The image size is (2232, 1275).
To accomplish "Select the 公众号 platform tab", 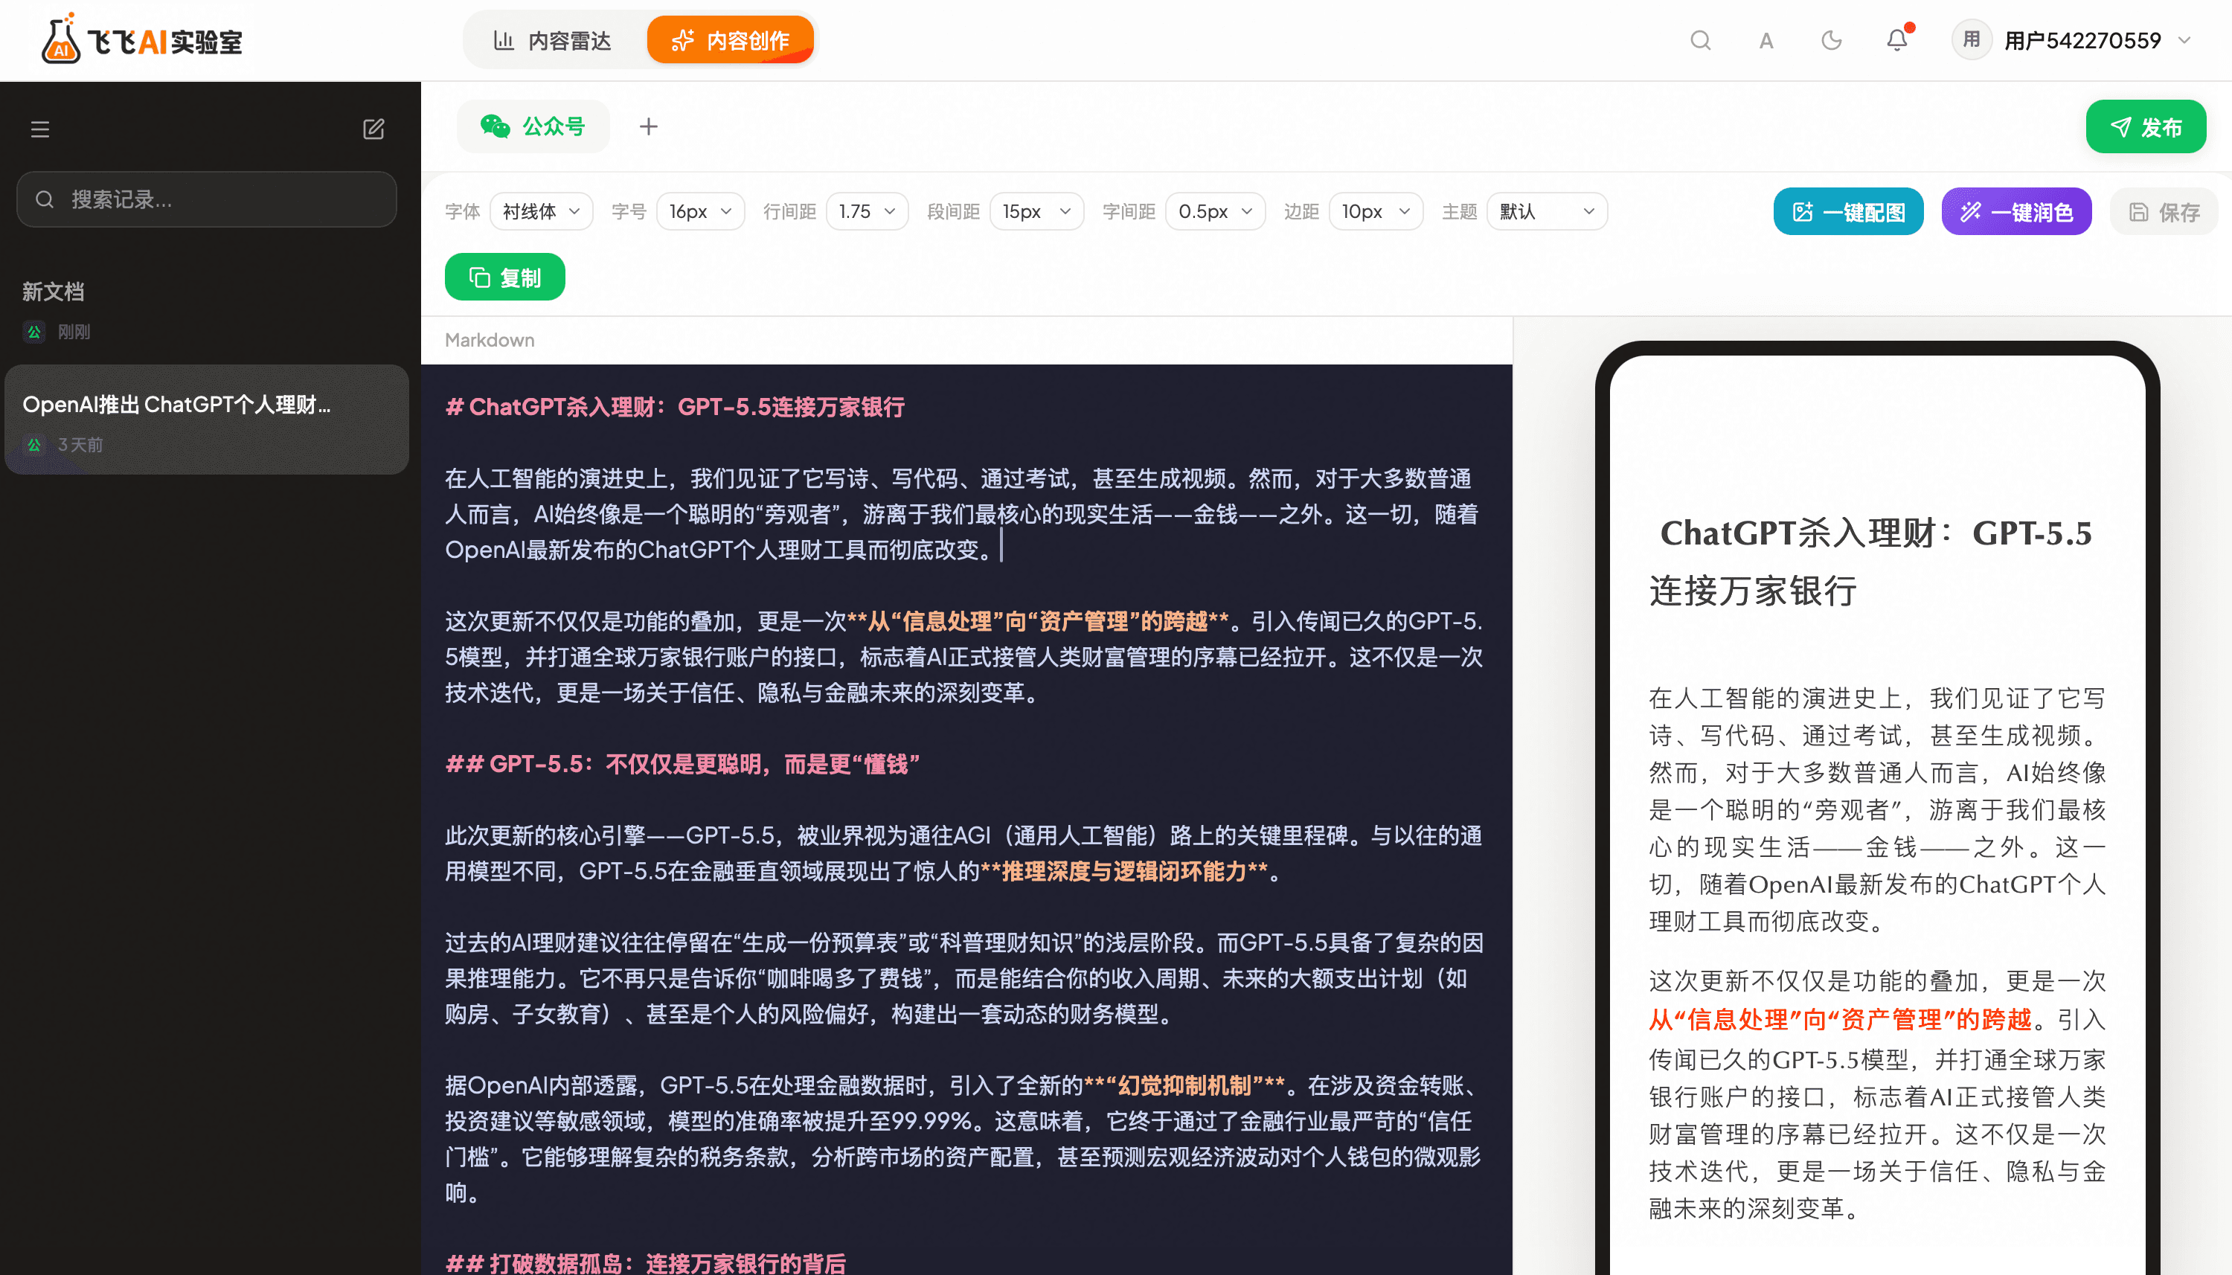I will pyautogui.click(x=533, y=127).
